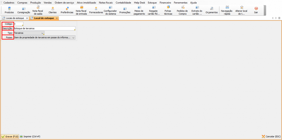
Task: Open Nota fiscal de saída
Action: click(x=38, y=10)
